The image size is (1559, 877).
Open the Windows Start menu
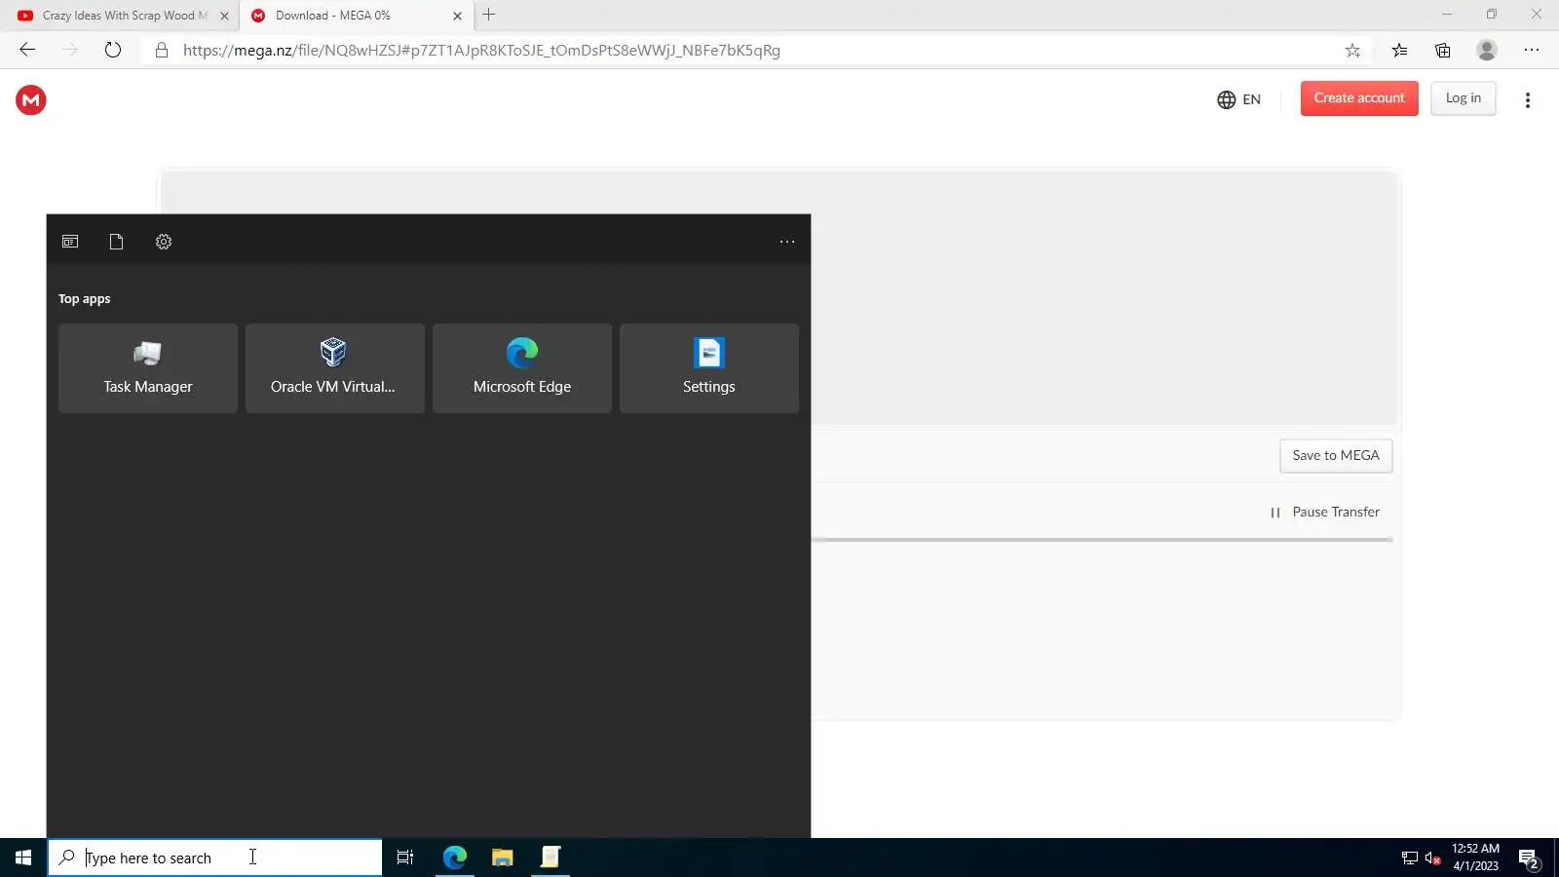tap(23, 858)
